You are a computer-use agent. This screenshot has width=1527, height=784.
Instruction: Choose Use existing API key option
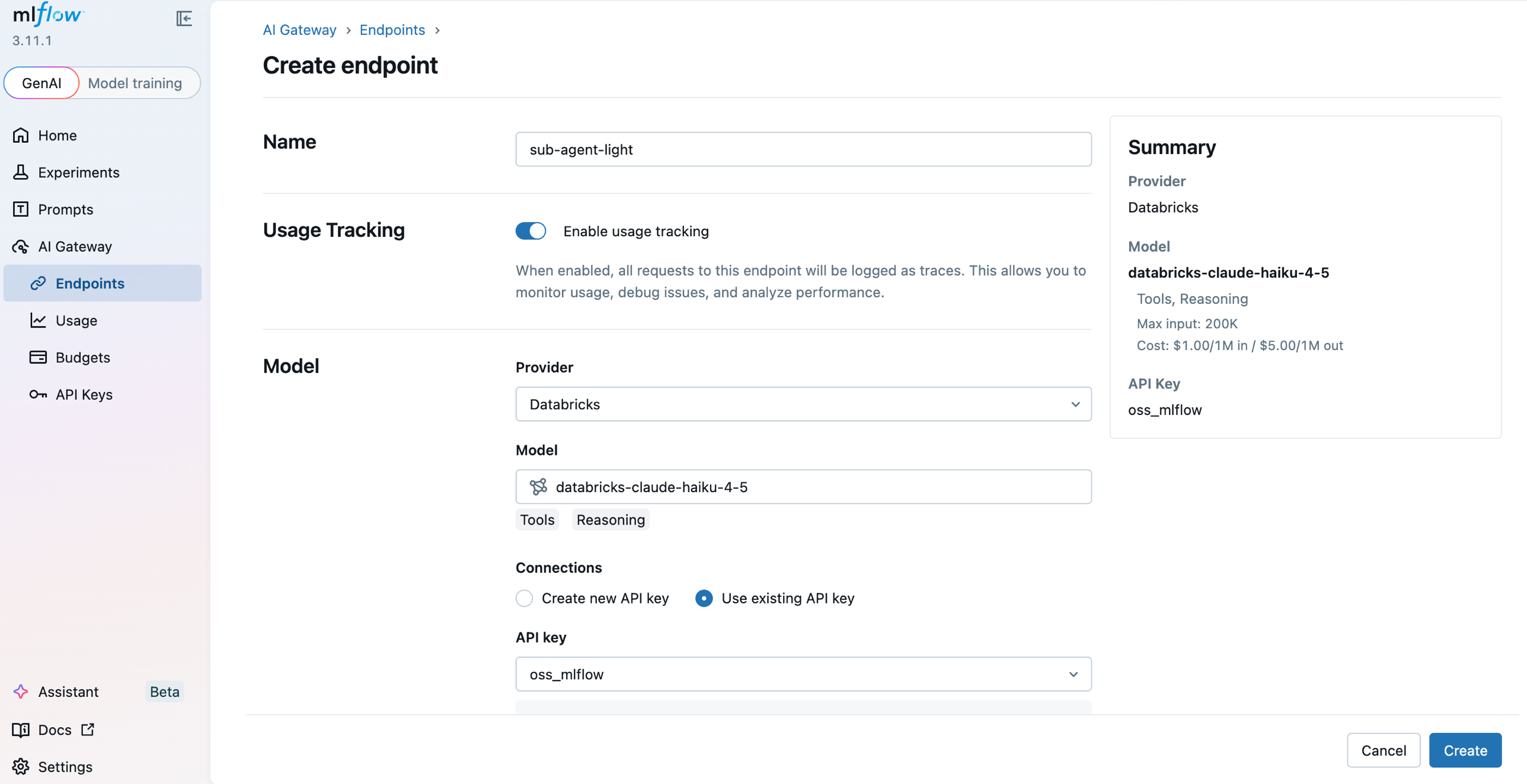(704, 598)
